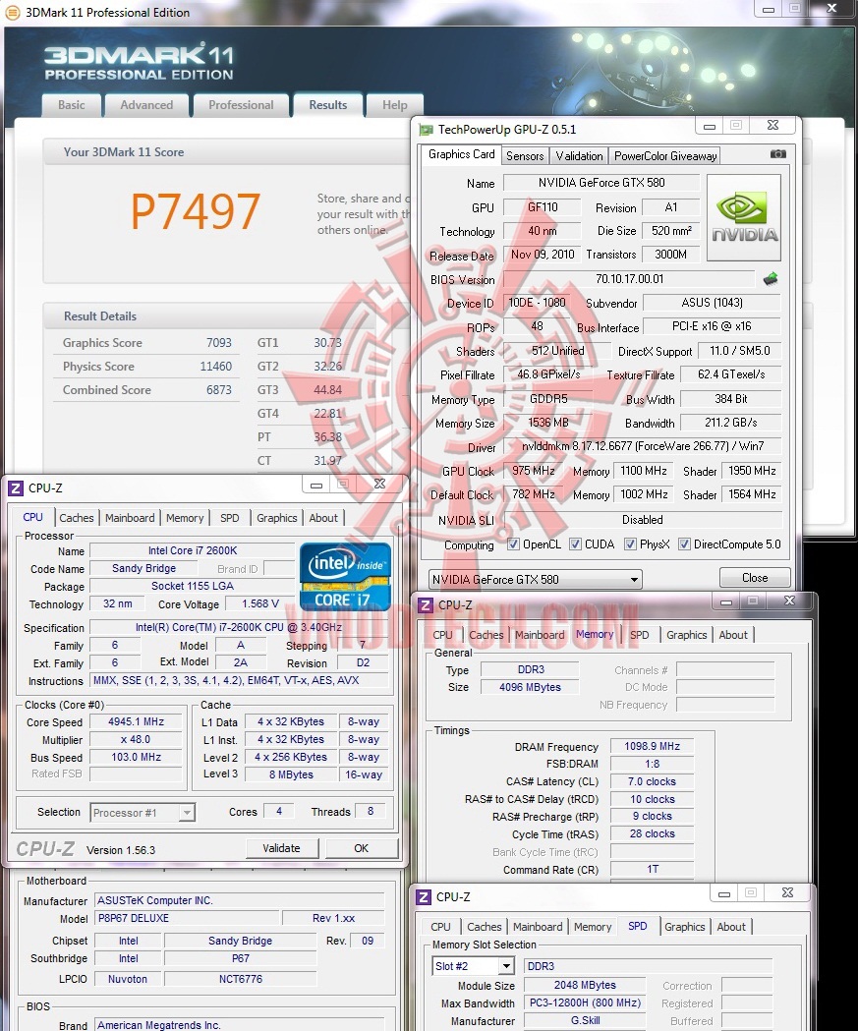Click the OK button in CPU-Z

362,848
